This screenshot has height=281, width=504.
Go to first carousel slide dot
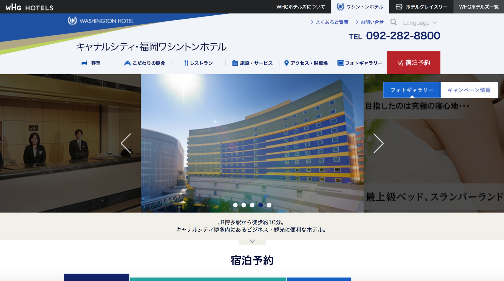pyautogui.click(x=235, y=205)
